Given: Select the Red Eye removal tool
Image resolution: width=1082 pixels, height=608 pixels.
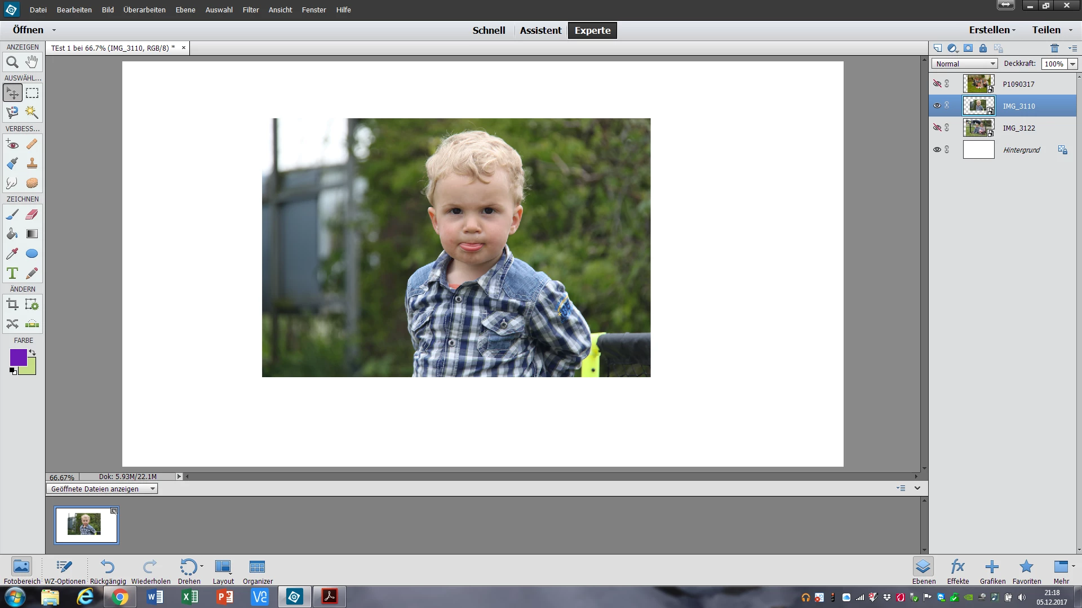Looking at the screenshot, I should (12, 144).
